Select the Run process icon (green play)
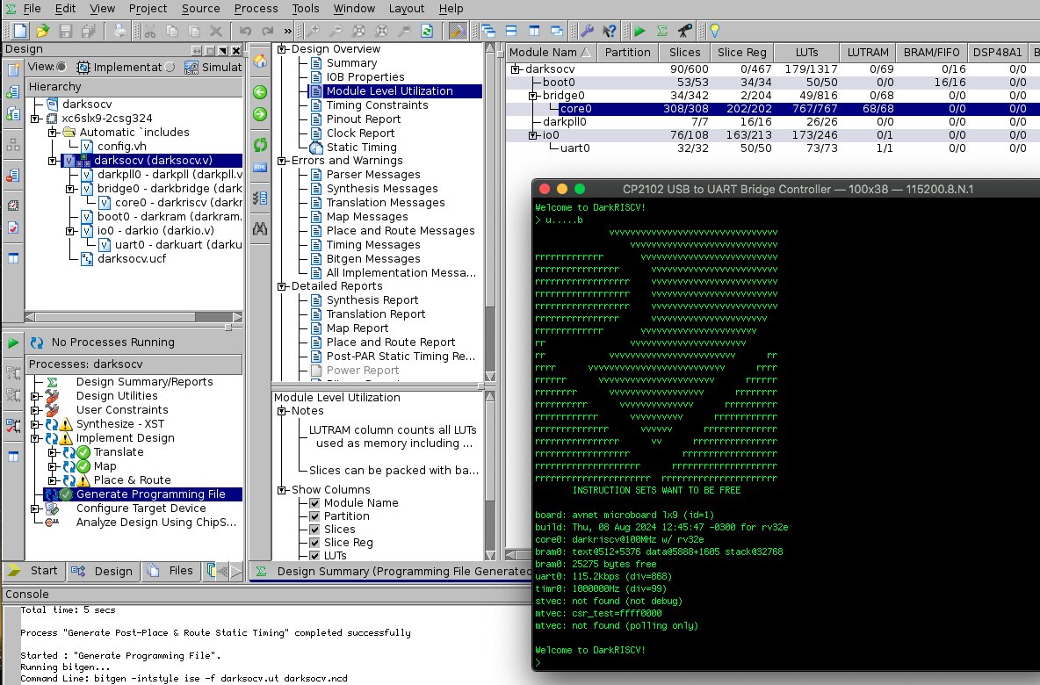 pyautogui.click(x=639, y=30)
